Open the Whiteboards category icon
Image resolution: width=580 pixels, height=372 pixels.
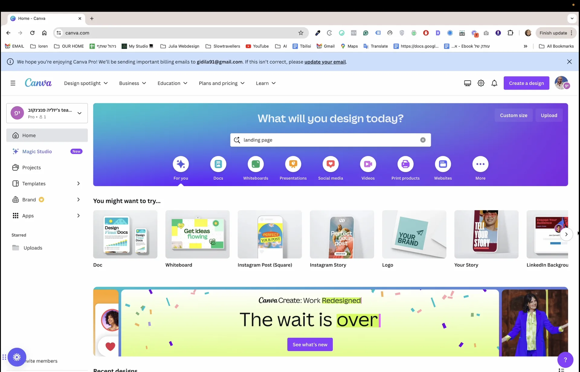click(x=256, y=164)
